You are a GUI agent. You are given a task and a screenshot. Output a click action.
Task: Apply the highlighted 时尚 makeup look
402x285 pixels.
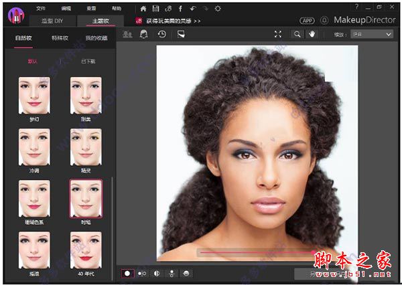pos(86,199)
